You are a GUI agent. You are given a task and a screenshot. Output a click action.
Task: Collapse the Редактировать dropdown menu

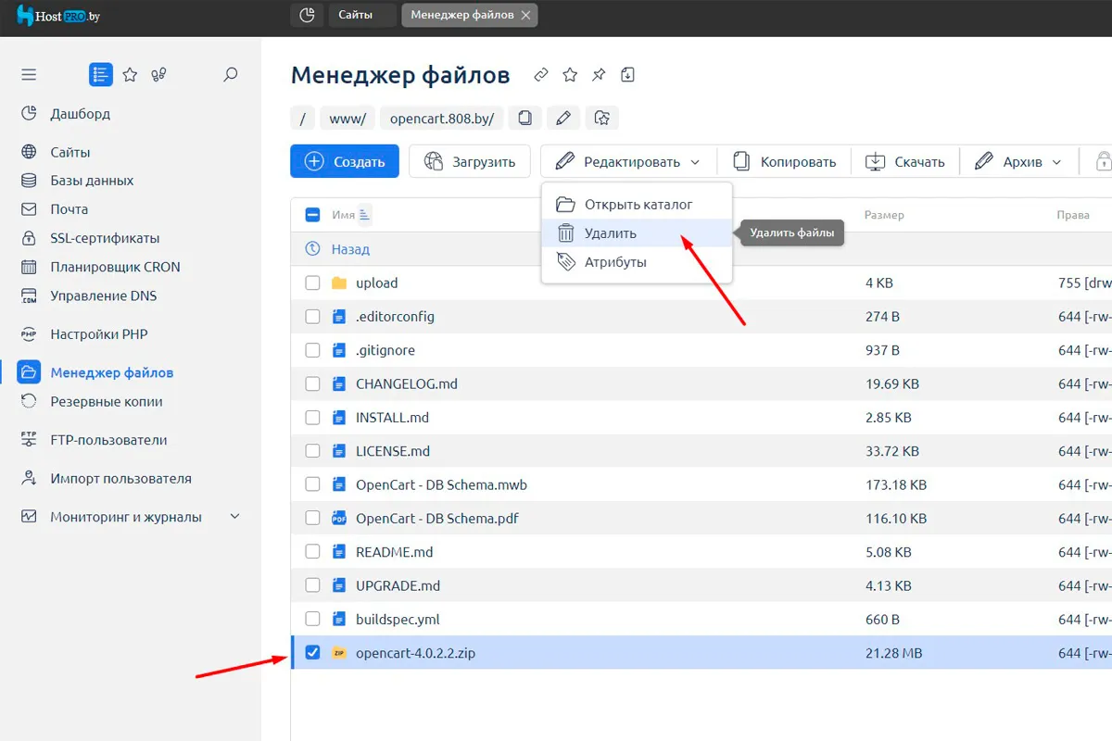[x=628, y=162]
